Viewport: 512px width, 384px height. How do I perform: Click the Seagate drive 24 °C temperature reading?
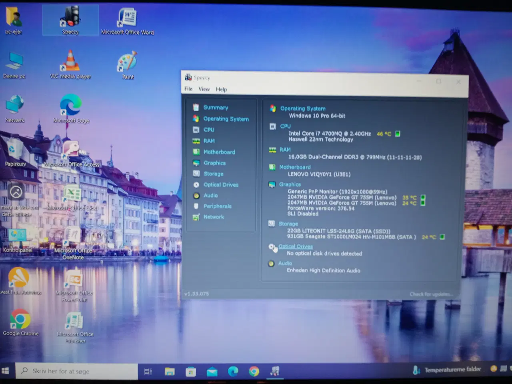click(x=429, y=237)
